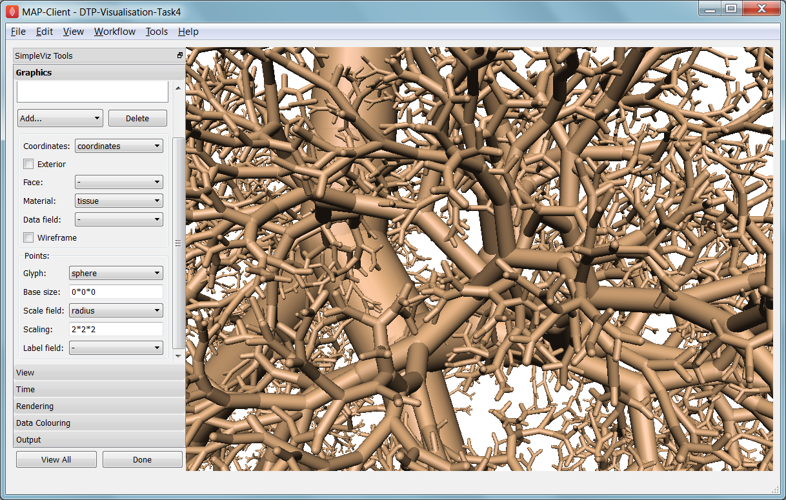Open the Label field dropdown
786x500 pixels.
tap(116, 348)
